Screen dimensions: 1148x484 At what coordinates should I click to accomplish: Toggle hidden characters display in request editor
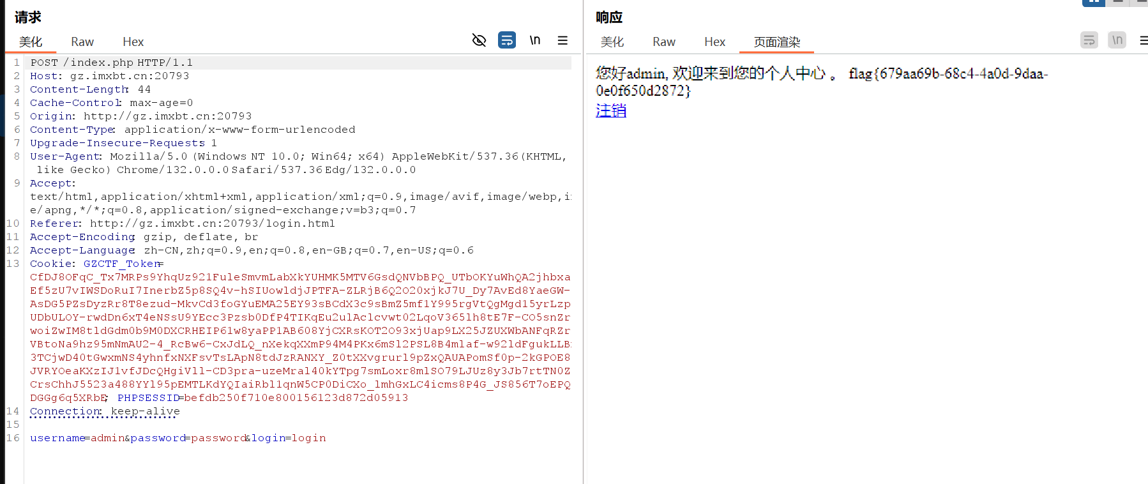coord(479,40)
